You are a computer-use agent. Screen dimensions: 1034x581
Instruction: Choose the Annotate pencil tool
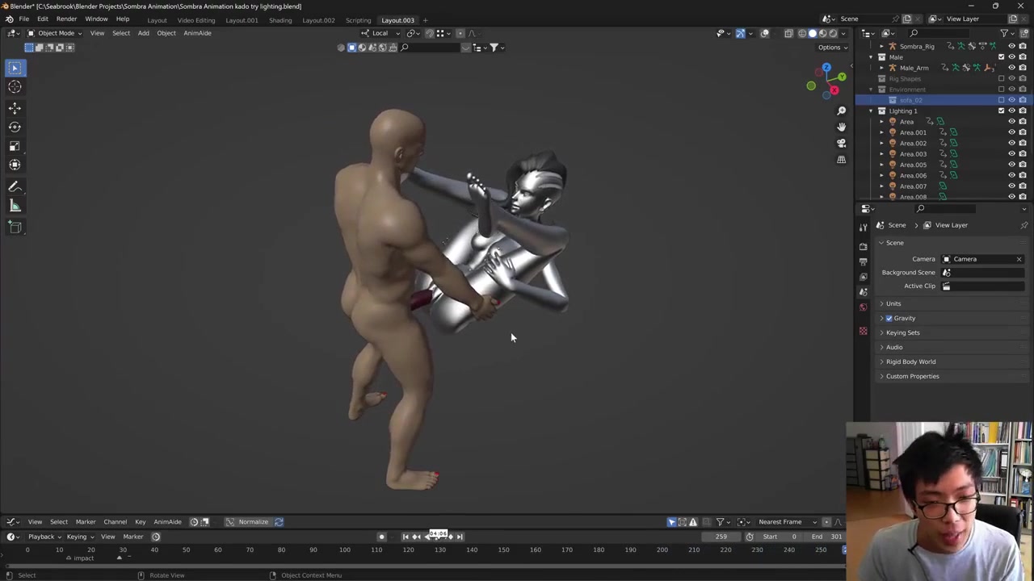tap(15, 186)
